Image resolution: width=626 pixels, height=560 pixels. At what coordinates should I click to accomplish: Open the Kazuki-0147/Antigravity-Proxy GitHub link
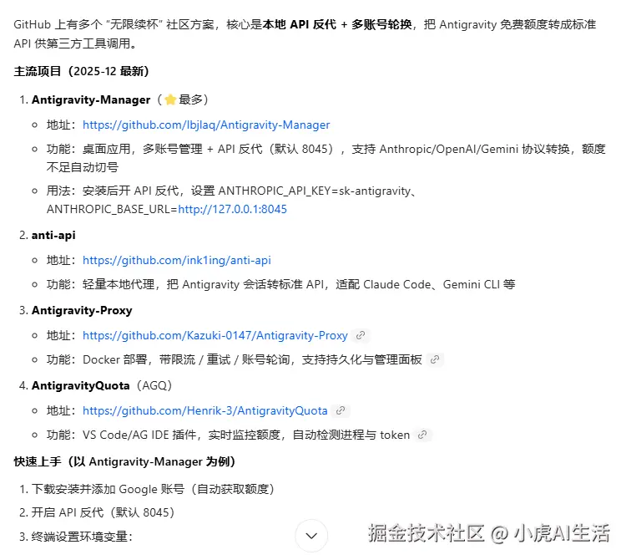215,335
